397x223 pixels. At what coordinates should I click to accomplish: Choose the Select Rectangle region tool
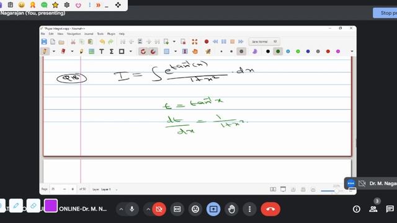click(166, 51)
